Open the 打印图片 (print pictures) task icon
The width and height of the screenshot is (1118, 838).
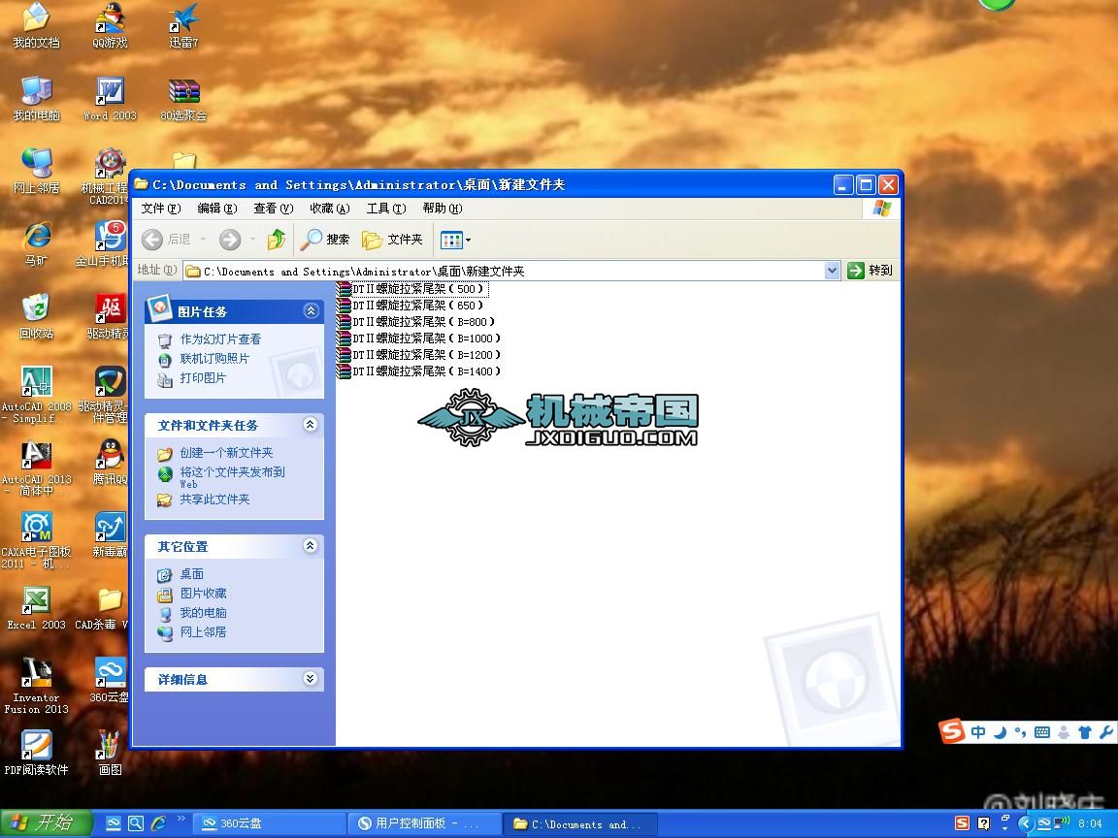tap(165, 377)
